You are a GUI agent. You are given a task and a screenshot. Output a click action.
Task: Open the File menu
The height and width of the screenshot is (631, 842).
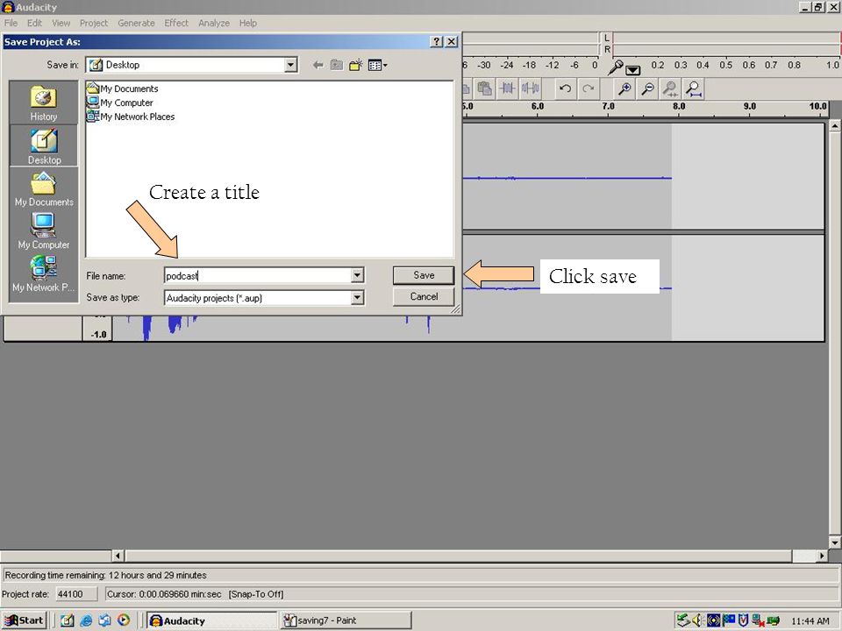(x=11, y=23)
